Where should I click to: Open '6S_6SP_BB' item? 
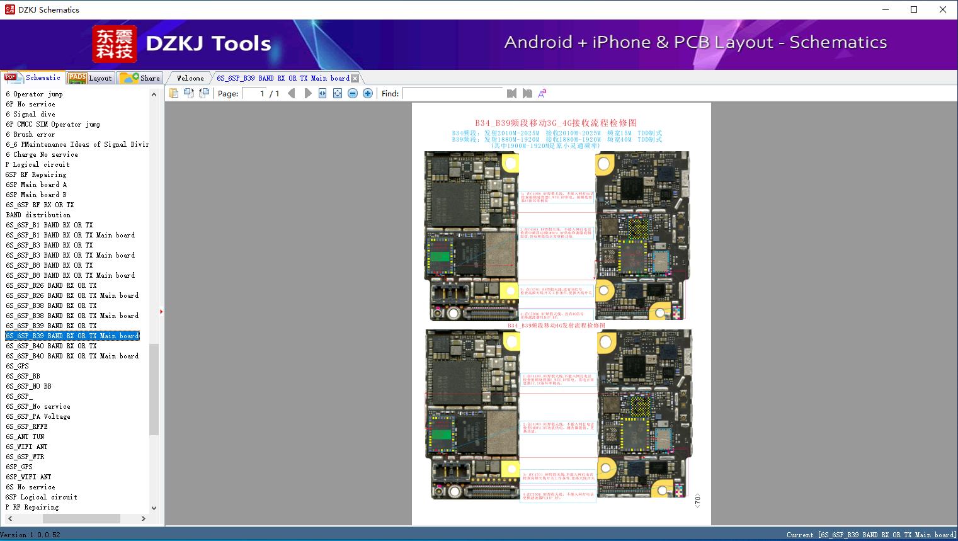[23, 376]
